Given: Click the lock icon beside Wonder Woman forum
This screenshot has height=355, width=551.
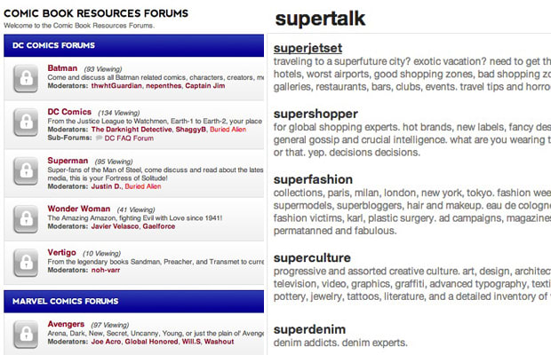Looking at the screenshot, I should point(26,219).
